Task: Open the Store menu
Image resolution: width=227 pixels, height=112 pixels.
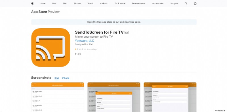Action: click(43, 3)
